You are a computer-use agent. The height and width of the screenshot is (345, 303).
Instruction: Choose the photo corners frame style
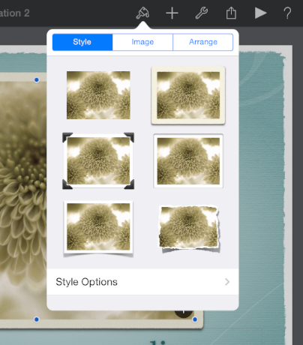click(x=98, y=160)
